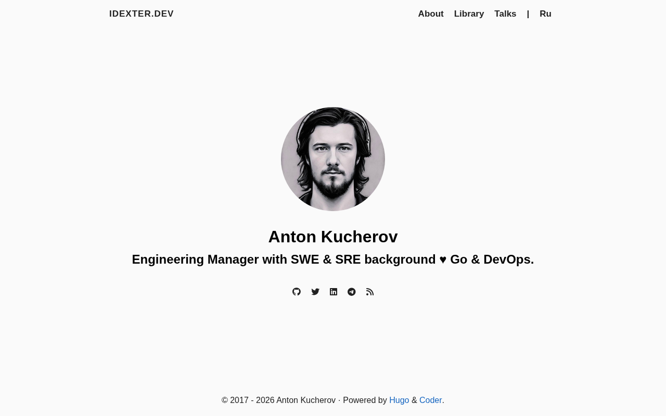Click the 'Powered by' footer text
The image size is (666, 416).
(x=365, y=400)
